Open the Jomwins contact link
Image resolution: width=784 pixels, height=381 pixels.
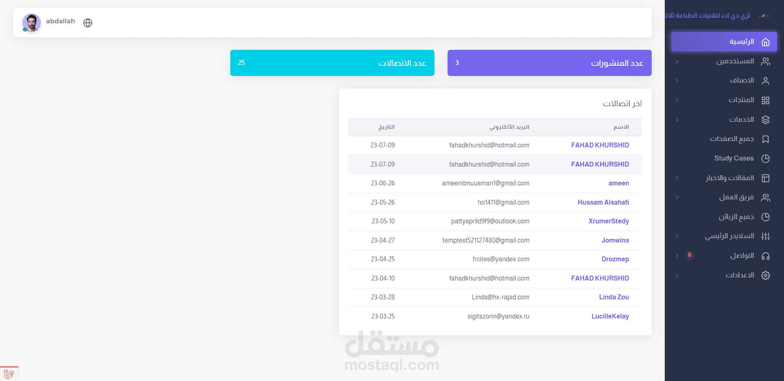coord(615,240)
